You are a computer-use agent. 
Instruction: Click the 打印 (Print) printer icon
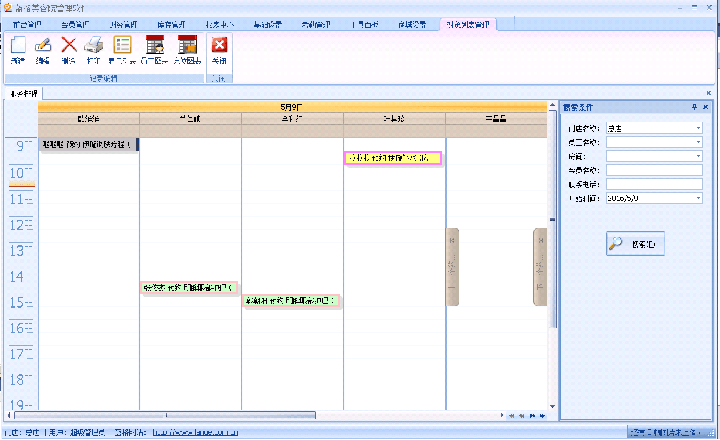click(x=94, y=46)
